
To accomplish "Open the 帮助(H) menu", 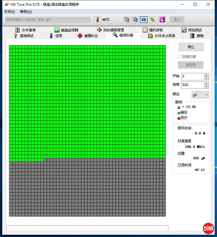I will click(x=26, y=12).
